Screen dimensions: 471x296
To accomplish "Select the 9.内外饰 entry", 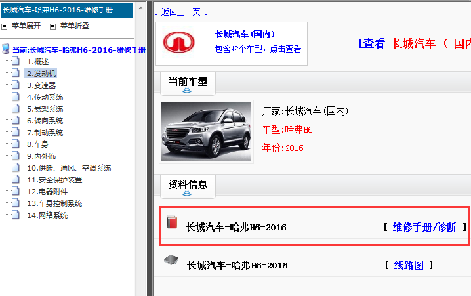I will (x=41, y=156).
